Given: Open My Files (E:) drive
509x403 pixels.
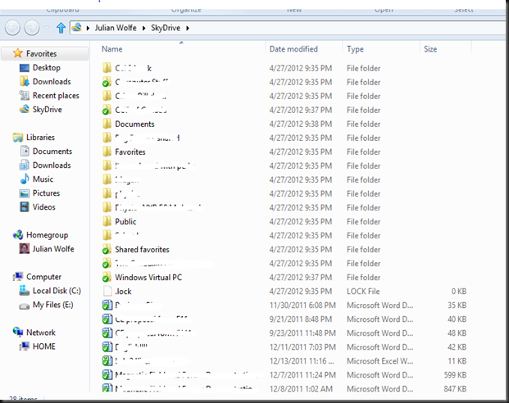Looking at the screenshot, I should click(x=52, y=305).
